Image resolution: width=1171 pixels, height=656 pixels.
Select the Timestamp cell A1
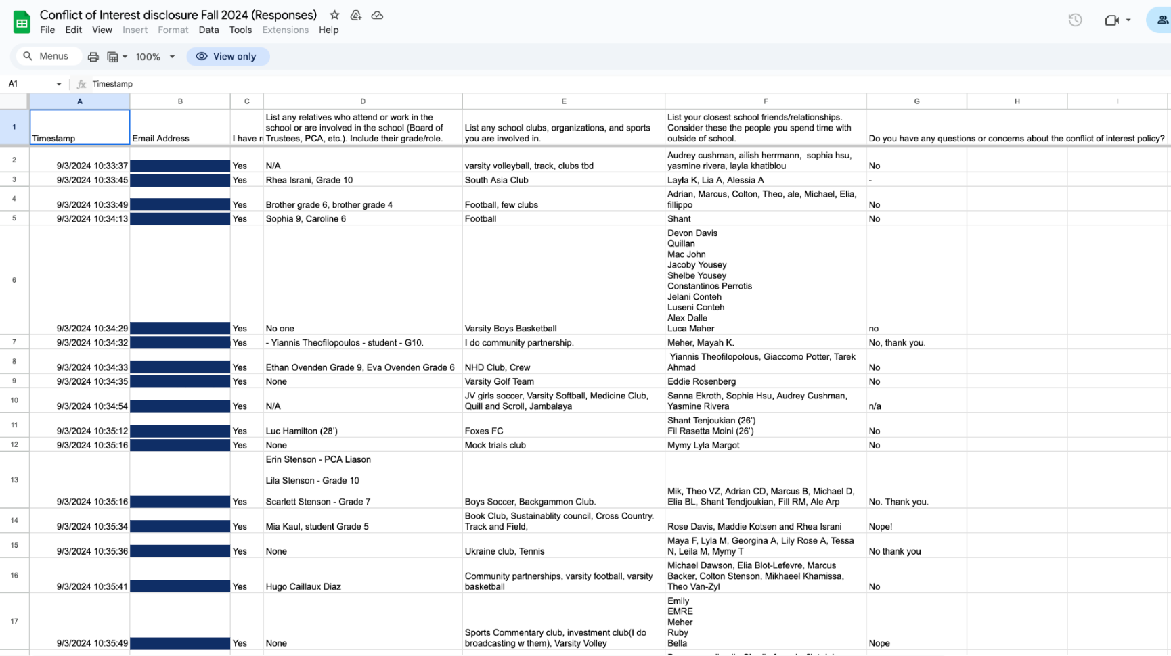click(80, 127)
